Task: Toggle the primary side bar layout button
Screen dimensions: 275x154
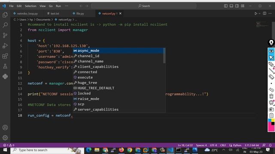Action: click(226, 6)
